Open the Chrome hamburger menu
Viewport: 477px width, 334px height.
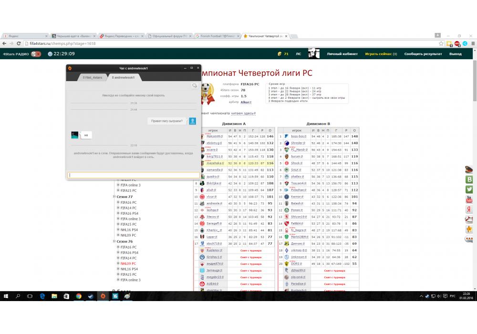tap(472, 43)
